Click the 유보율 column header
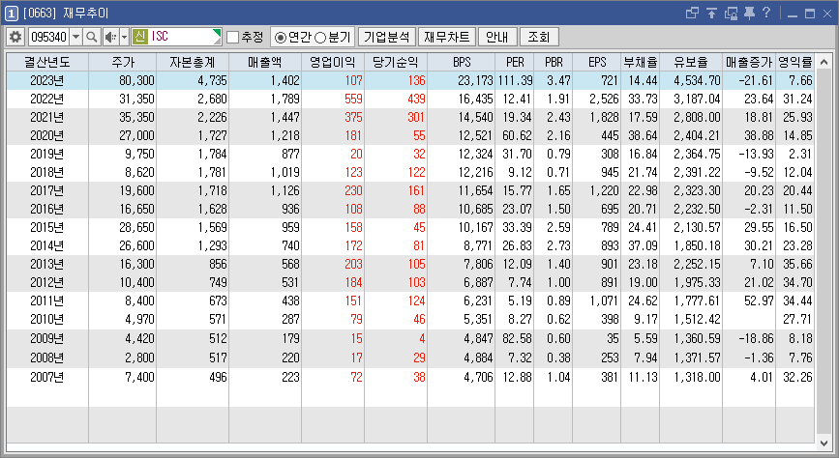 [691, 62]
